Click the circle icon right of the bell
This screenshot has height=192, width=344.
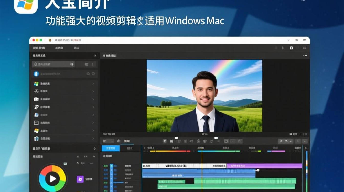coord(93,74)
